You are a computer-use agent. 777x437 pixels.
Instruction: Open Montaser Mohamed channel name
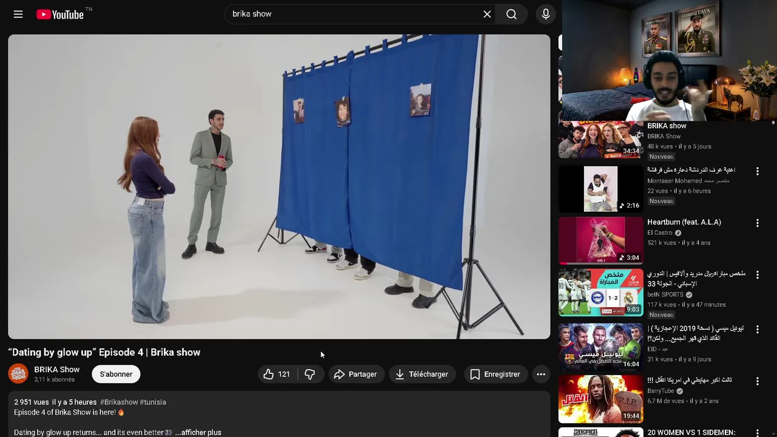coord(688,181)
